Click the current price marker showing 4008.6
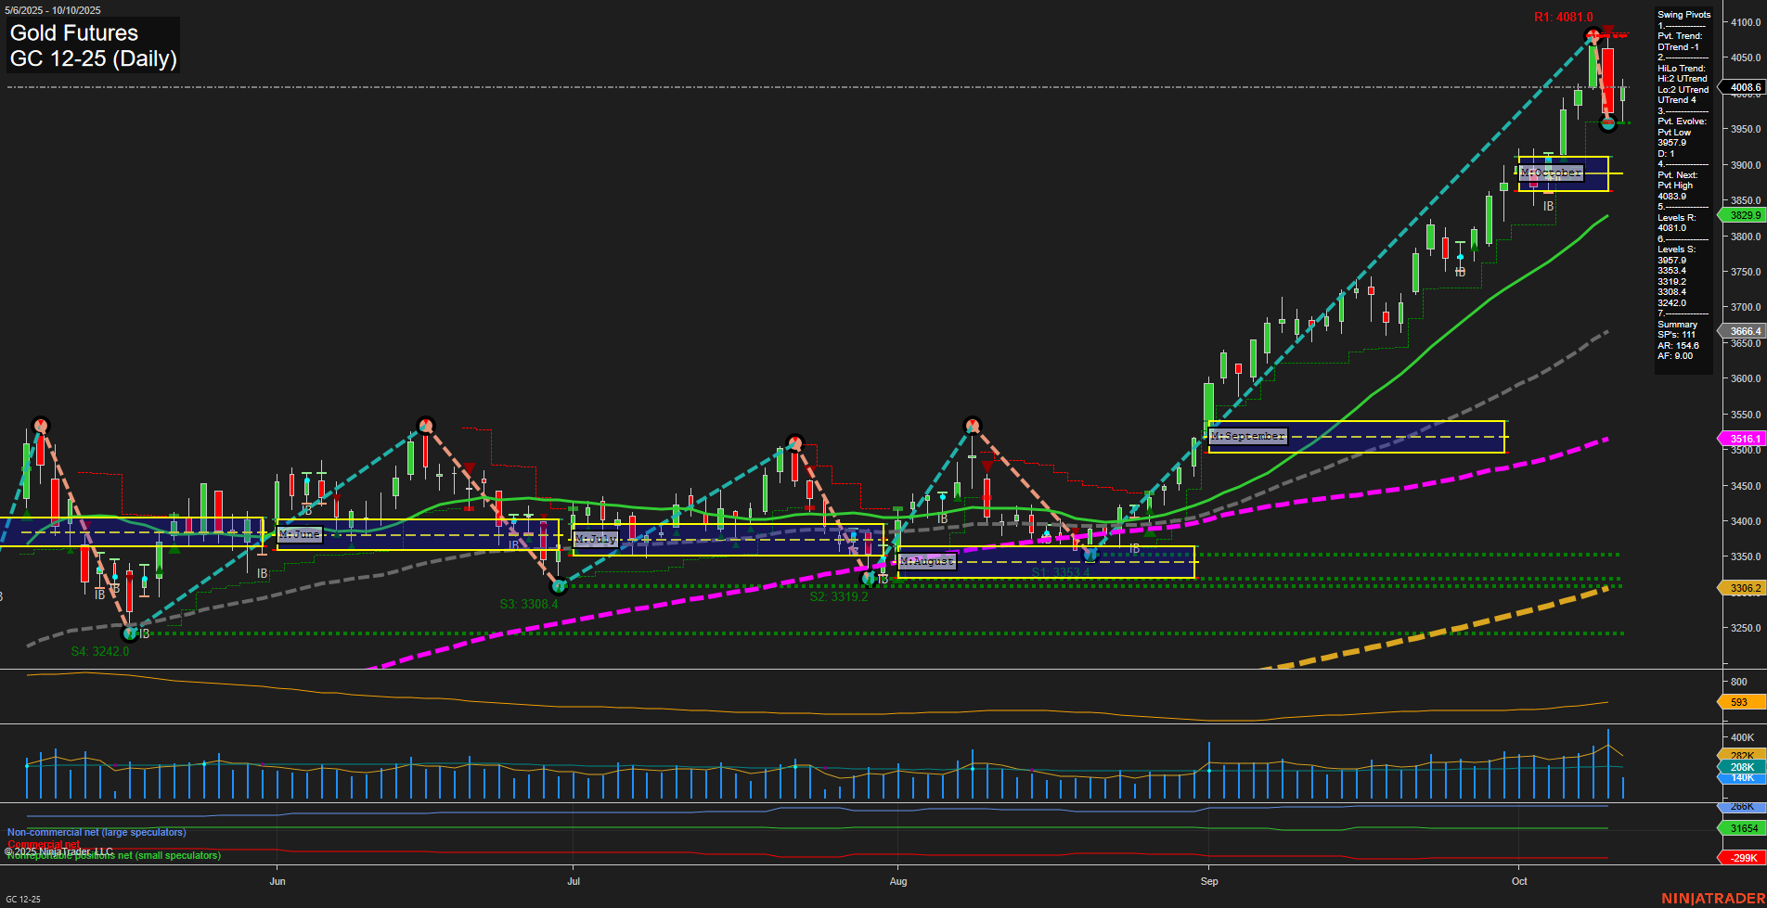The width and height of the screenshot is (1767, 908). point(1745,87)
